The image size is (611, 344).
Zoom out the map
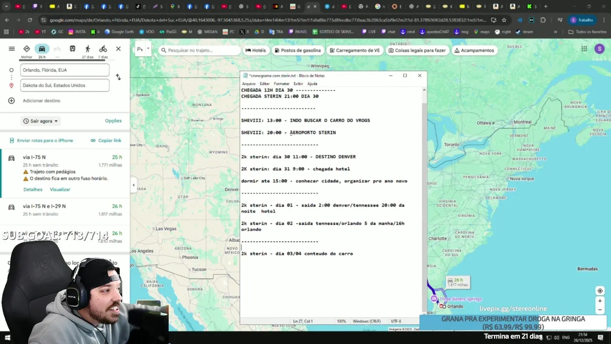(600, 310)
